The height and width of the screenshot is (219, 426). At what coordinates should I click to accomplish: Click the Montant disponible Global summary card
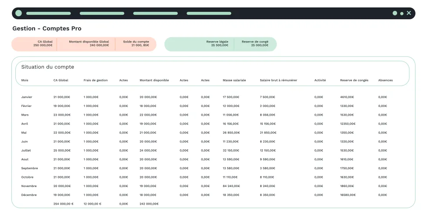[86, 44]
